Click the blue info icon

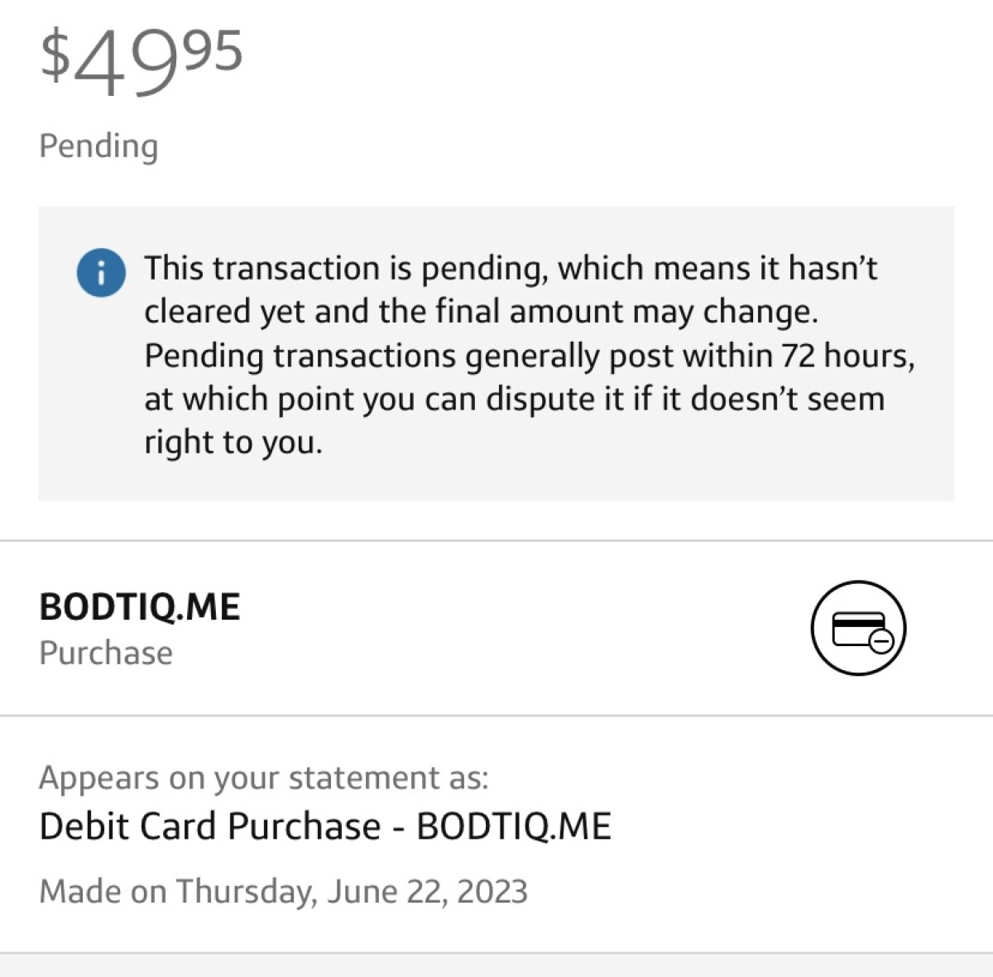101,272
